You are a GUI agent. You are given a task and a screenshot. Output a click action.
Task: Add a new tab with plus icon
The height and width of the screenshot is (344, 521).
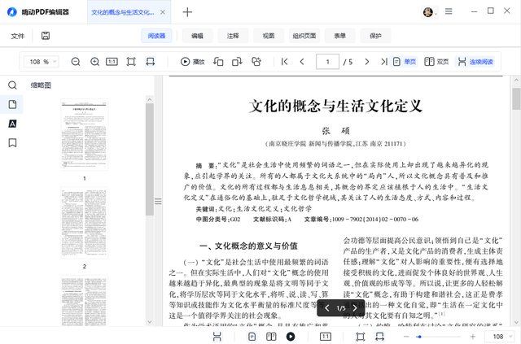pyautogui.click(x=187, y=12)
